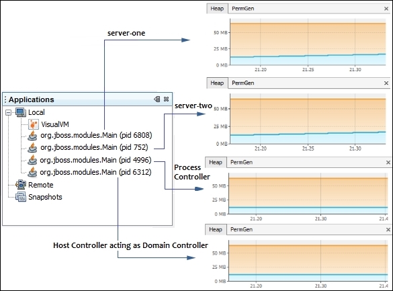Open Heap tab in Process Controller graph
Screen dimensions: 393x291
click(216, 163)
